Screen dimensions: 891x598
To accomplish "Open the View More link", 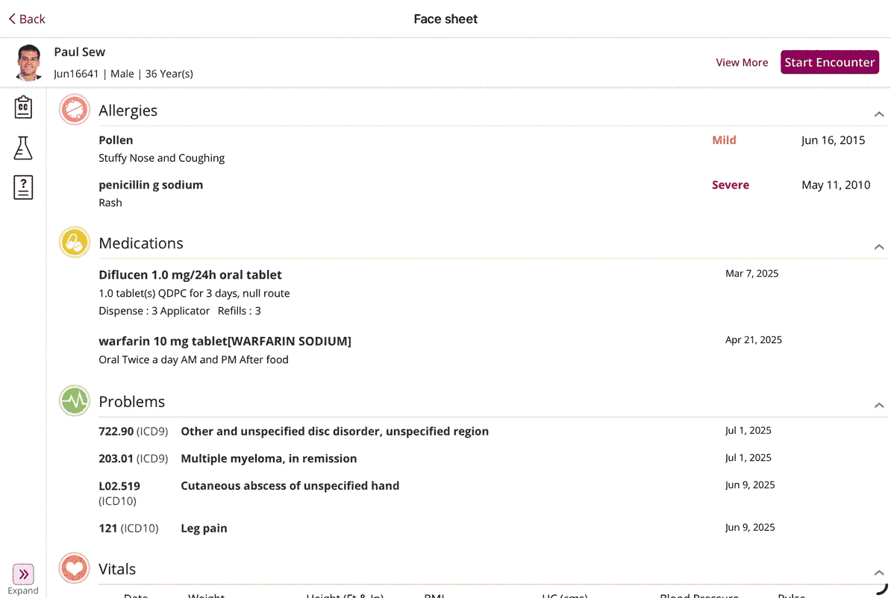I will tap(742, 63).
